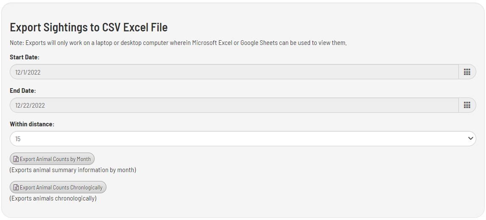This screenshot has width=486, height=220.
Task: Click the 12/22/2022 date text
Action: click(30, 106)
